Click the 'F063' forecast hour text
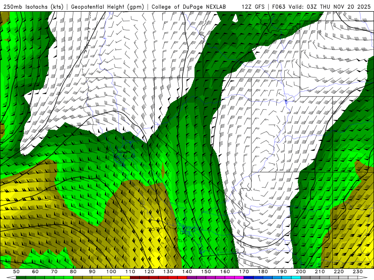Image resolution: width=374 pixels, height=280 pixels. tap(279, 7)
